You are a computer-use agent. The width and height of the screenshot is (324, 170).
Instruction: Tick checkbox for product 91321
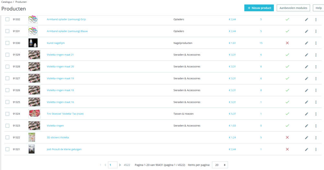point(7,149)
